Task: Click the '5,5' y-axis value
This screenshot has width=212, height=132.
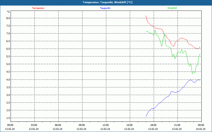Action: click(x=8, y=56)
